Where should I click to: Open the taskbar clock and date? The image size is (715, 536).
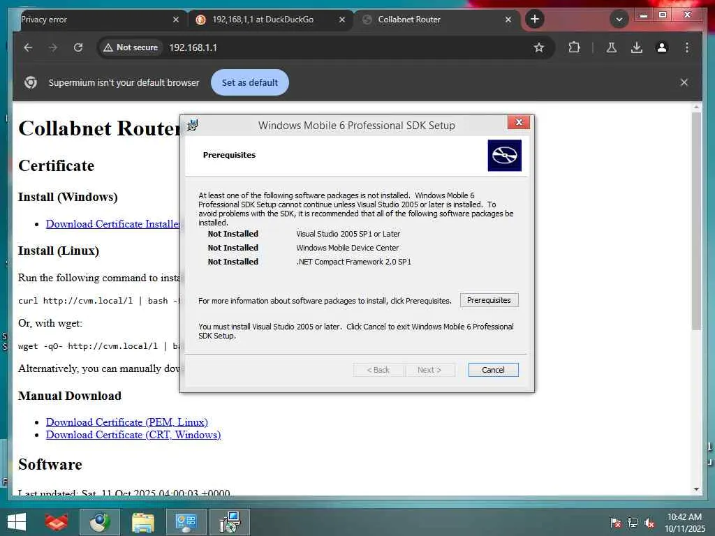pyautogui.click(x=684, y=523)
